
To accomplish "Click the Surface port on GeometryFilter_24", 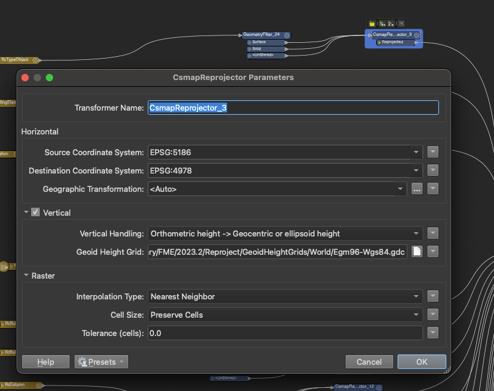I will click(x=266, y=42).
